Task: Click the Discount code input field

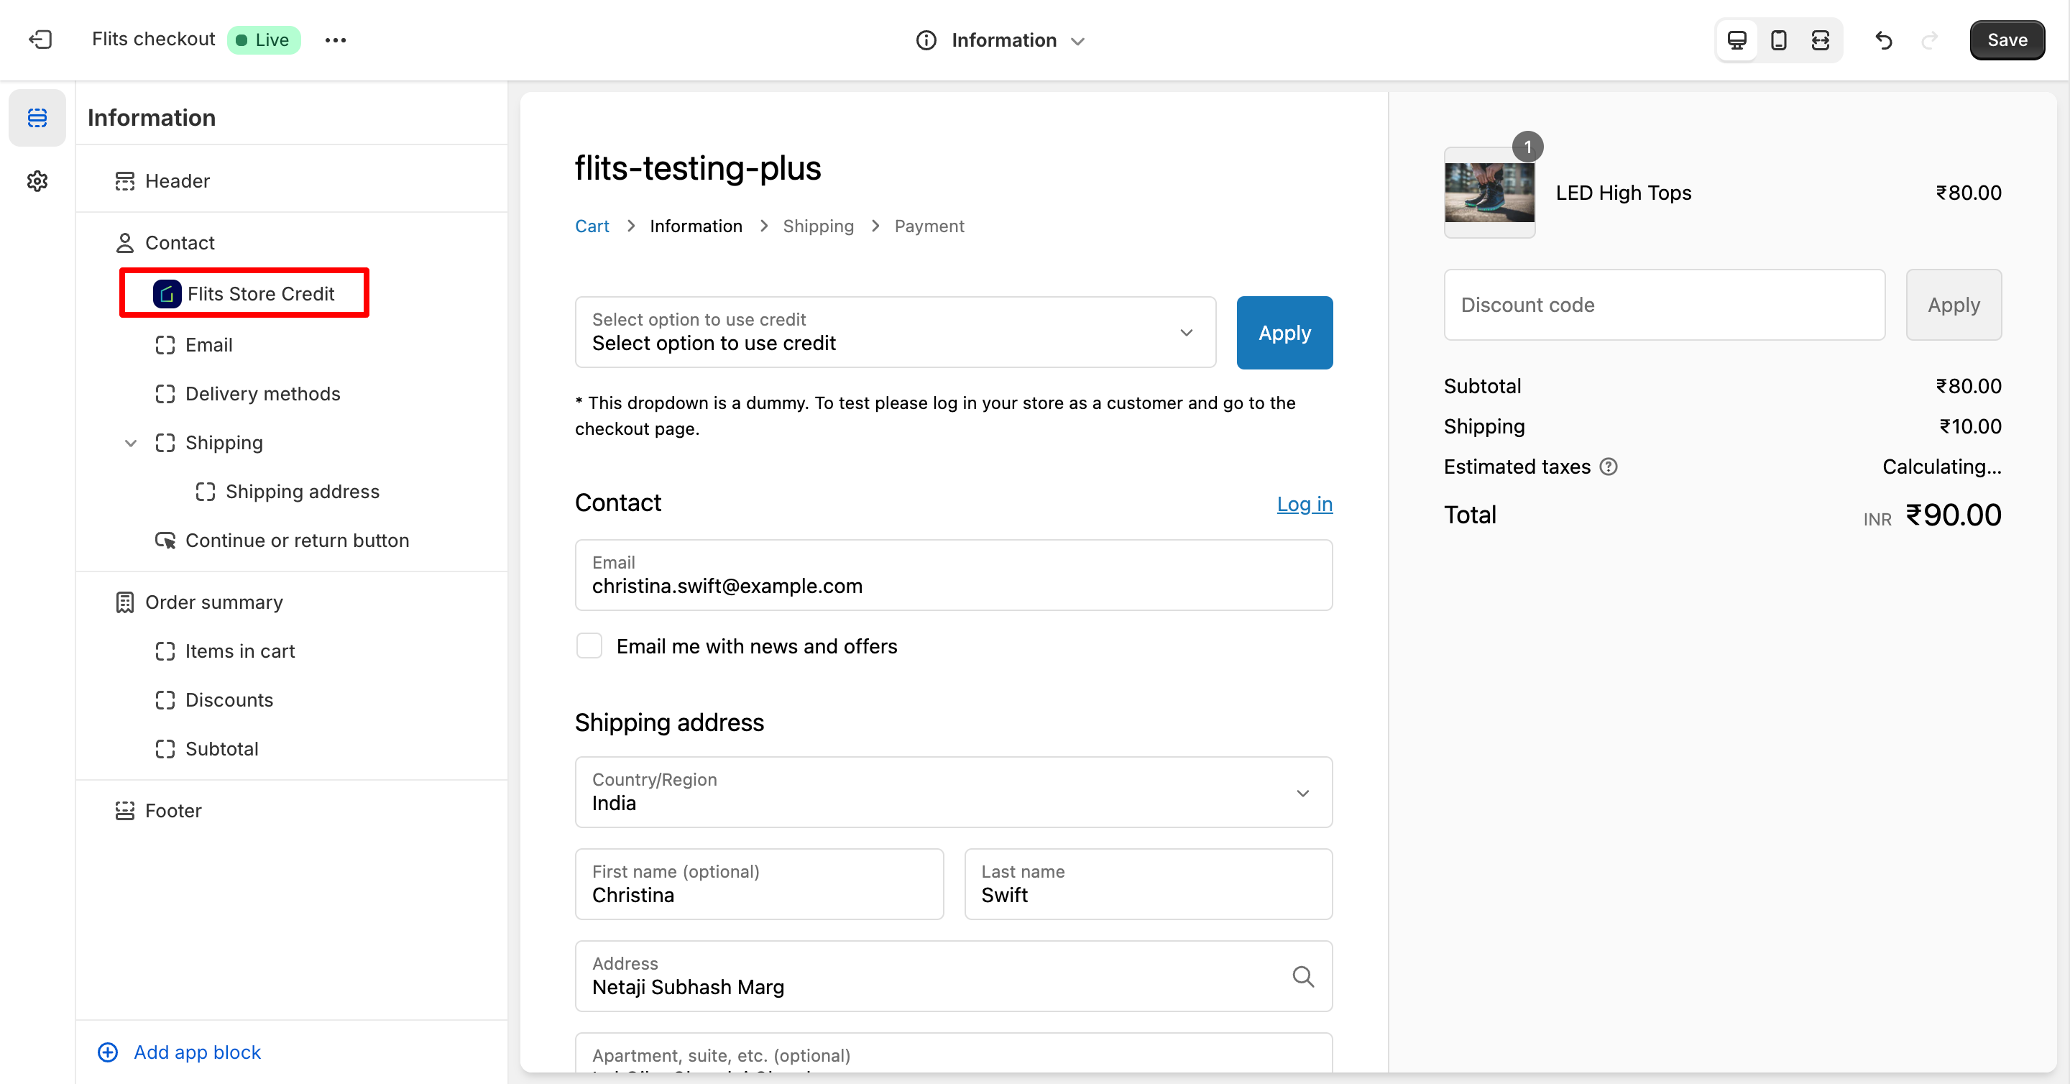Action: coord(1663,305)
